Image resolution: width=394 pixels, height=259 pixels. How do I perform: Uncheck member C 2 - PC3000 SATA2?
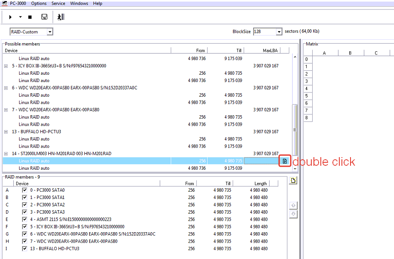click(25, 205)
